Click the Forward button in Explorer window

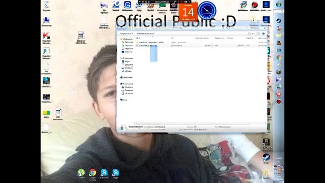click(x=124, y=28)
